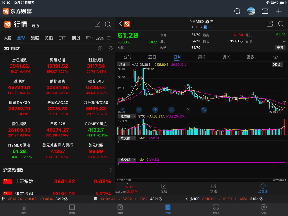Open 成交量 indicator dropdown
This screenshot has height=216, width=288.
[x=127, y=116]
